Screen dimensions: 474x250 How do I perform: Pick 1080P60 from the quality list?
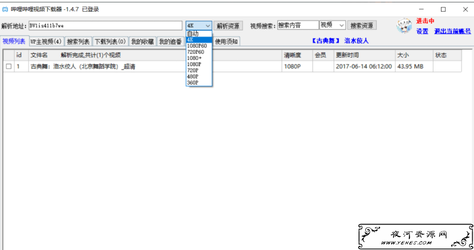point(199,46)
